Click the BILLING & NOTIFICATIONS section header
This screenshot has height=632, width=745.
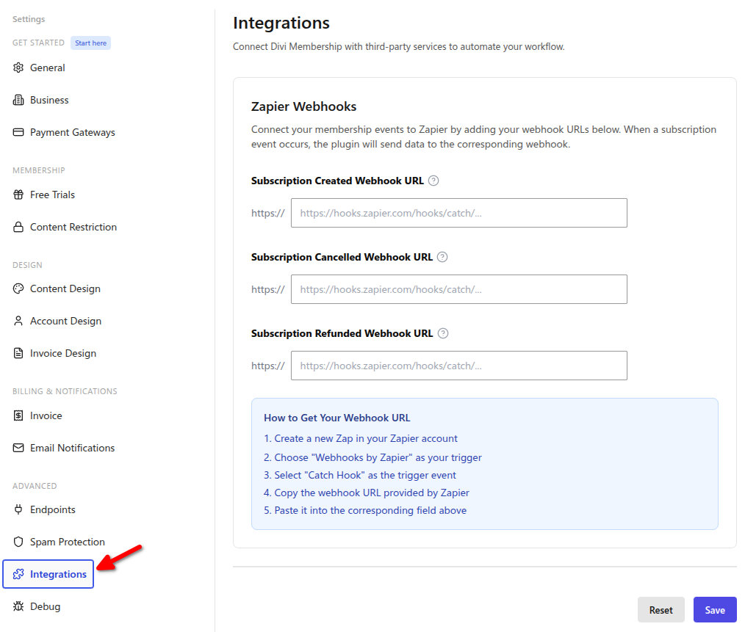(65, 391)
